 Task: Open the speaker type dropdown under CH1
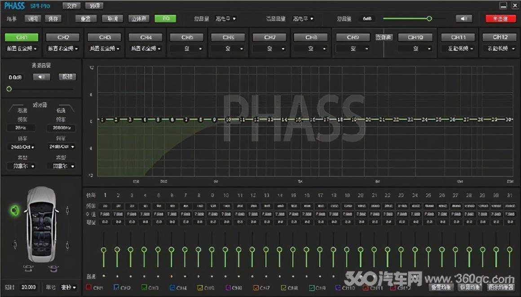[22, 48]
